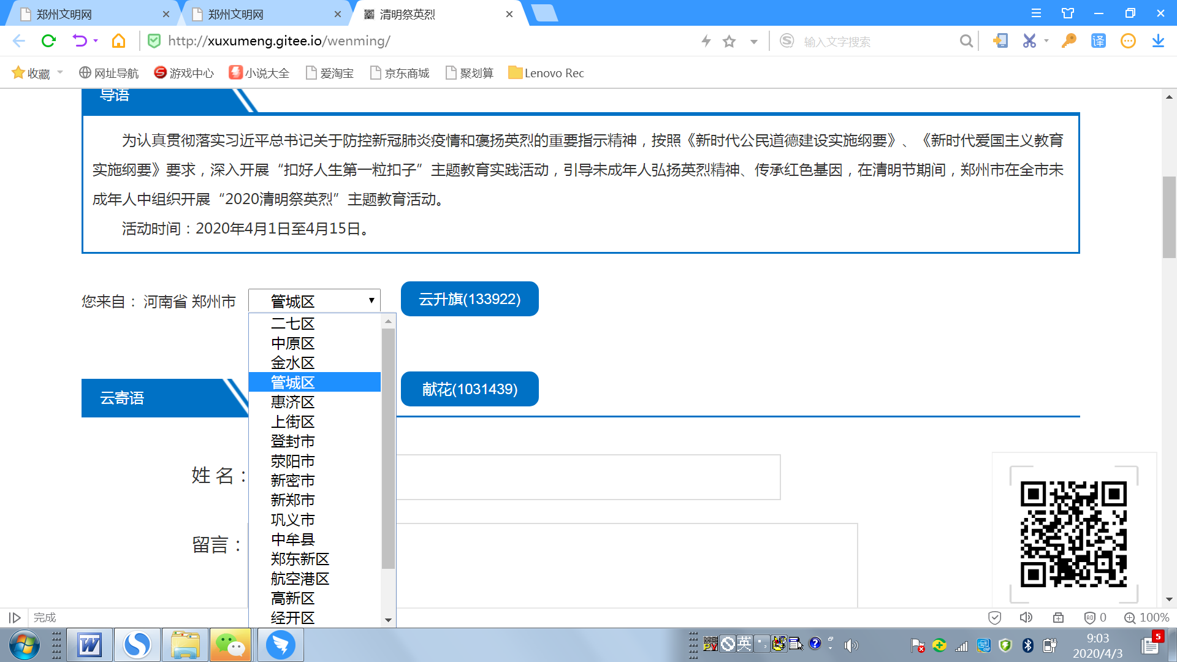
Task: Pick 登封市 in the dropdown list
Action: coord(314,441)
